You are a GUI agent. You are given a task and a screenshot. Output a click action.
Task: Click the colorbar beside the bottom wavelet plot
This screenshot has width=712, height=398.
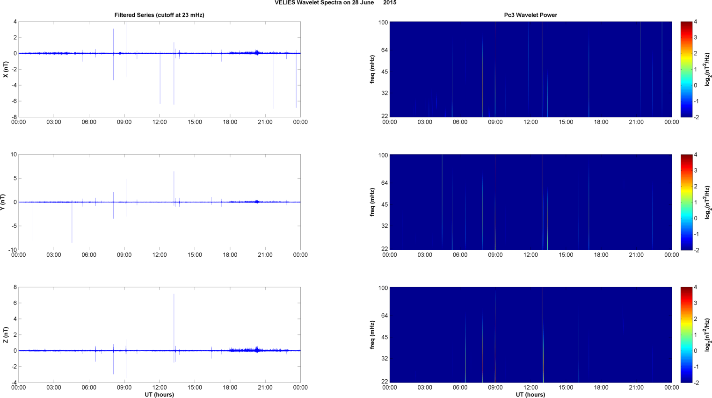(x=686, y=335)
